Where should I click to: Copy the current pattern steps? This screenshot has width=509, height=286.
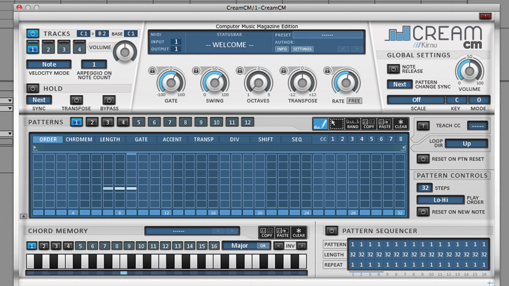(369, 123)
